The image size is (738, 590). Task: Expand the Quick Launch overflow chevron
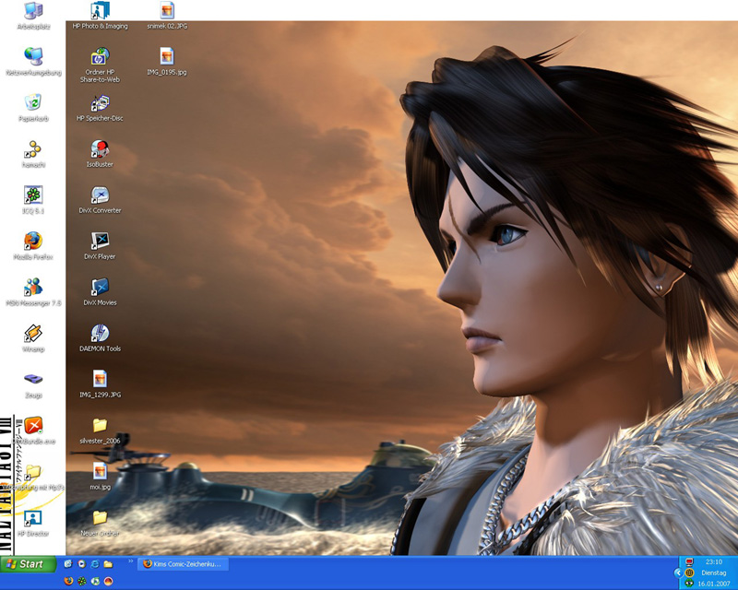click(130, 560)
